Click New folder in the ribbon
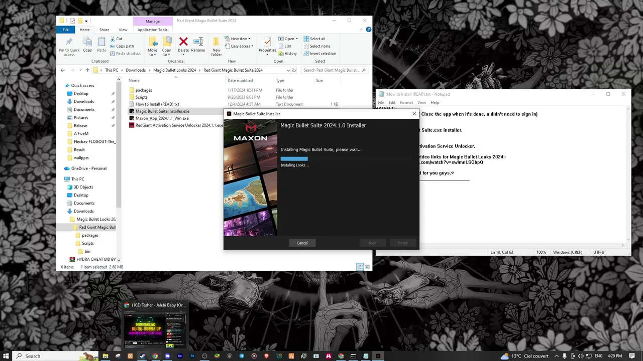 pyautogui.click(x=217, y=46)
